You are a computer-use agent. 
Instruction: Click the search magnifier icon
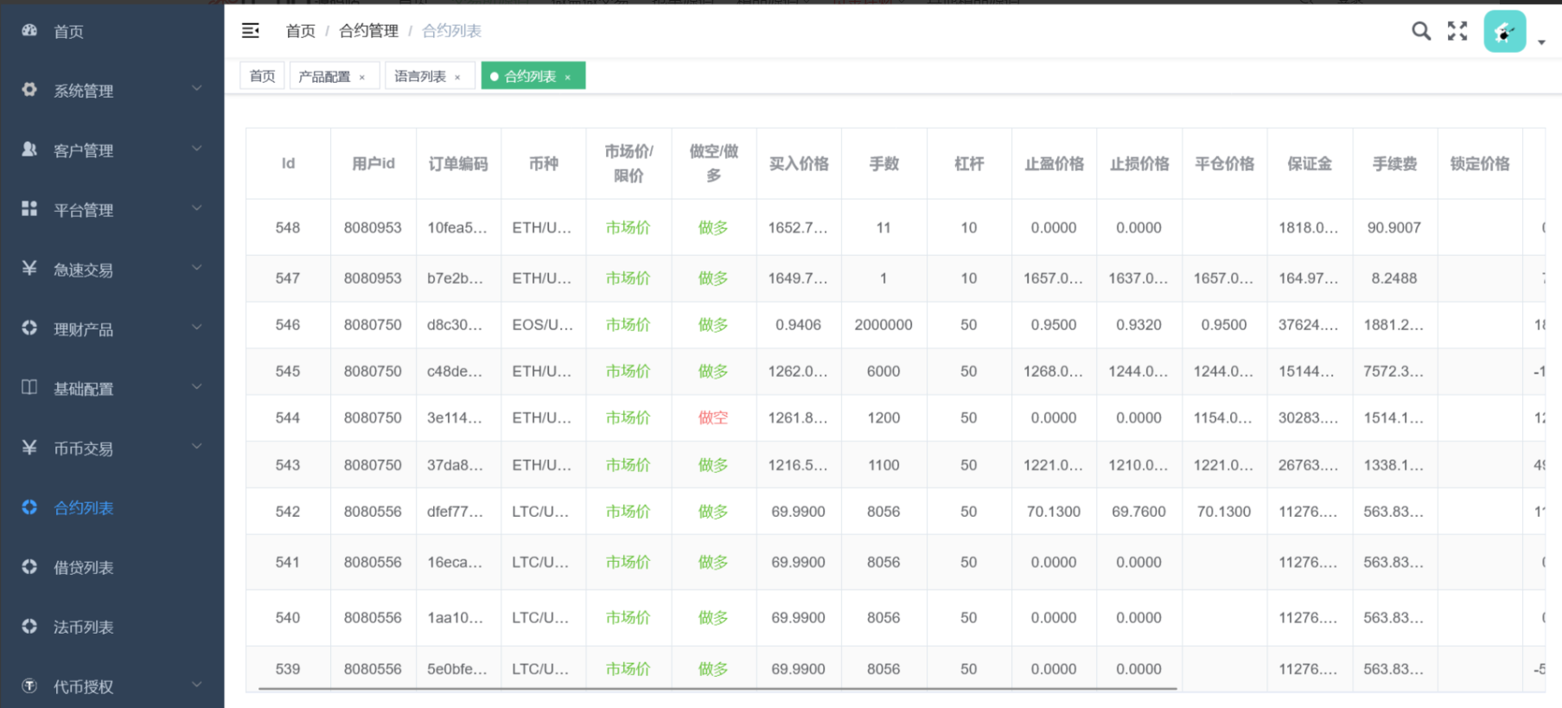[1420, 31]
